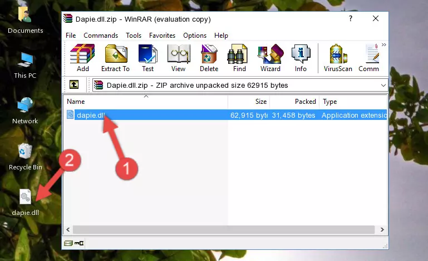
Task: Open Extract To tool
Action: pos(115,58)
